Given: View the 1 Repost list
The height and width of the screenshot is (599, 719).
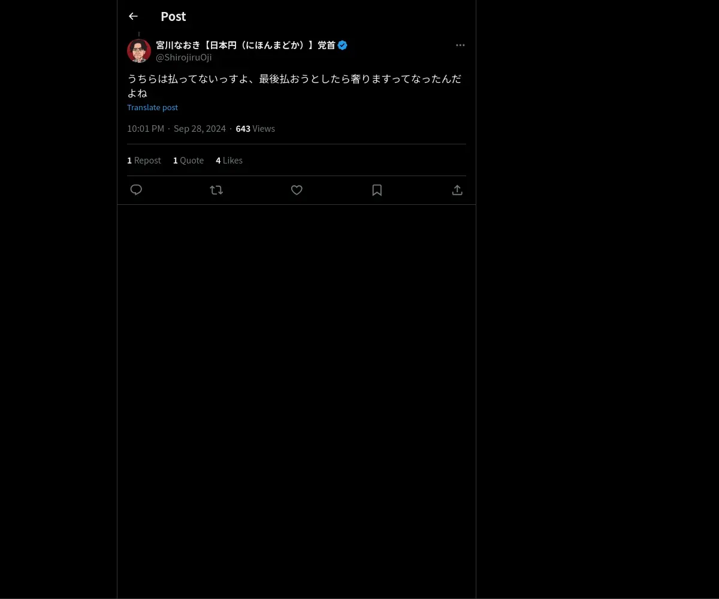Looking at the screenshot, I should [144, 161].
